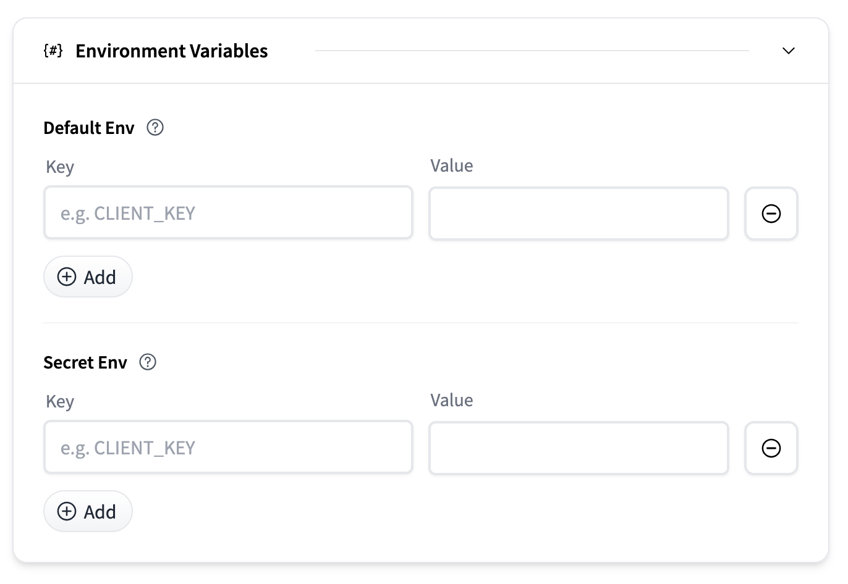The width and height of the screenshot is (848, 584).
Task: Collapse the Environment Variables section chevron
Action: (x=788, y=51)
